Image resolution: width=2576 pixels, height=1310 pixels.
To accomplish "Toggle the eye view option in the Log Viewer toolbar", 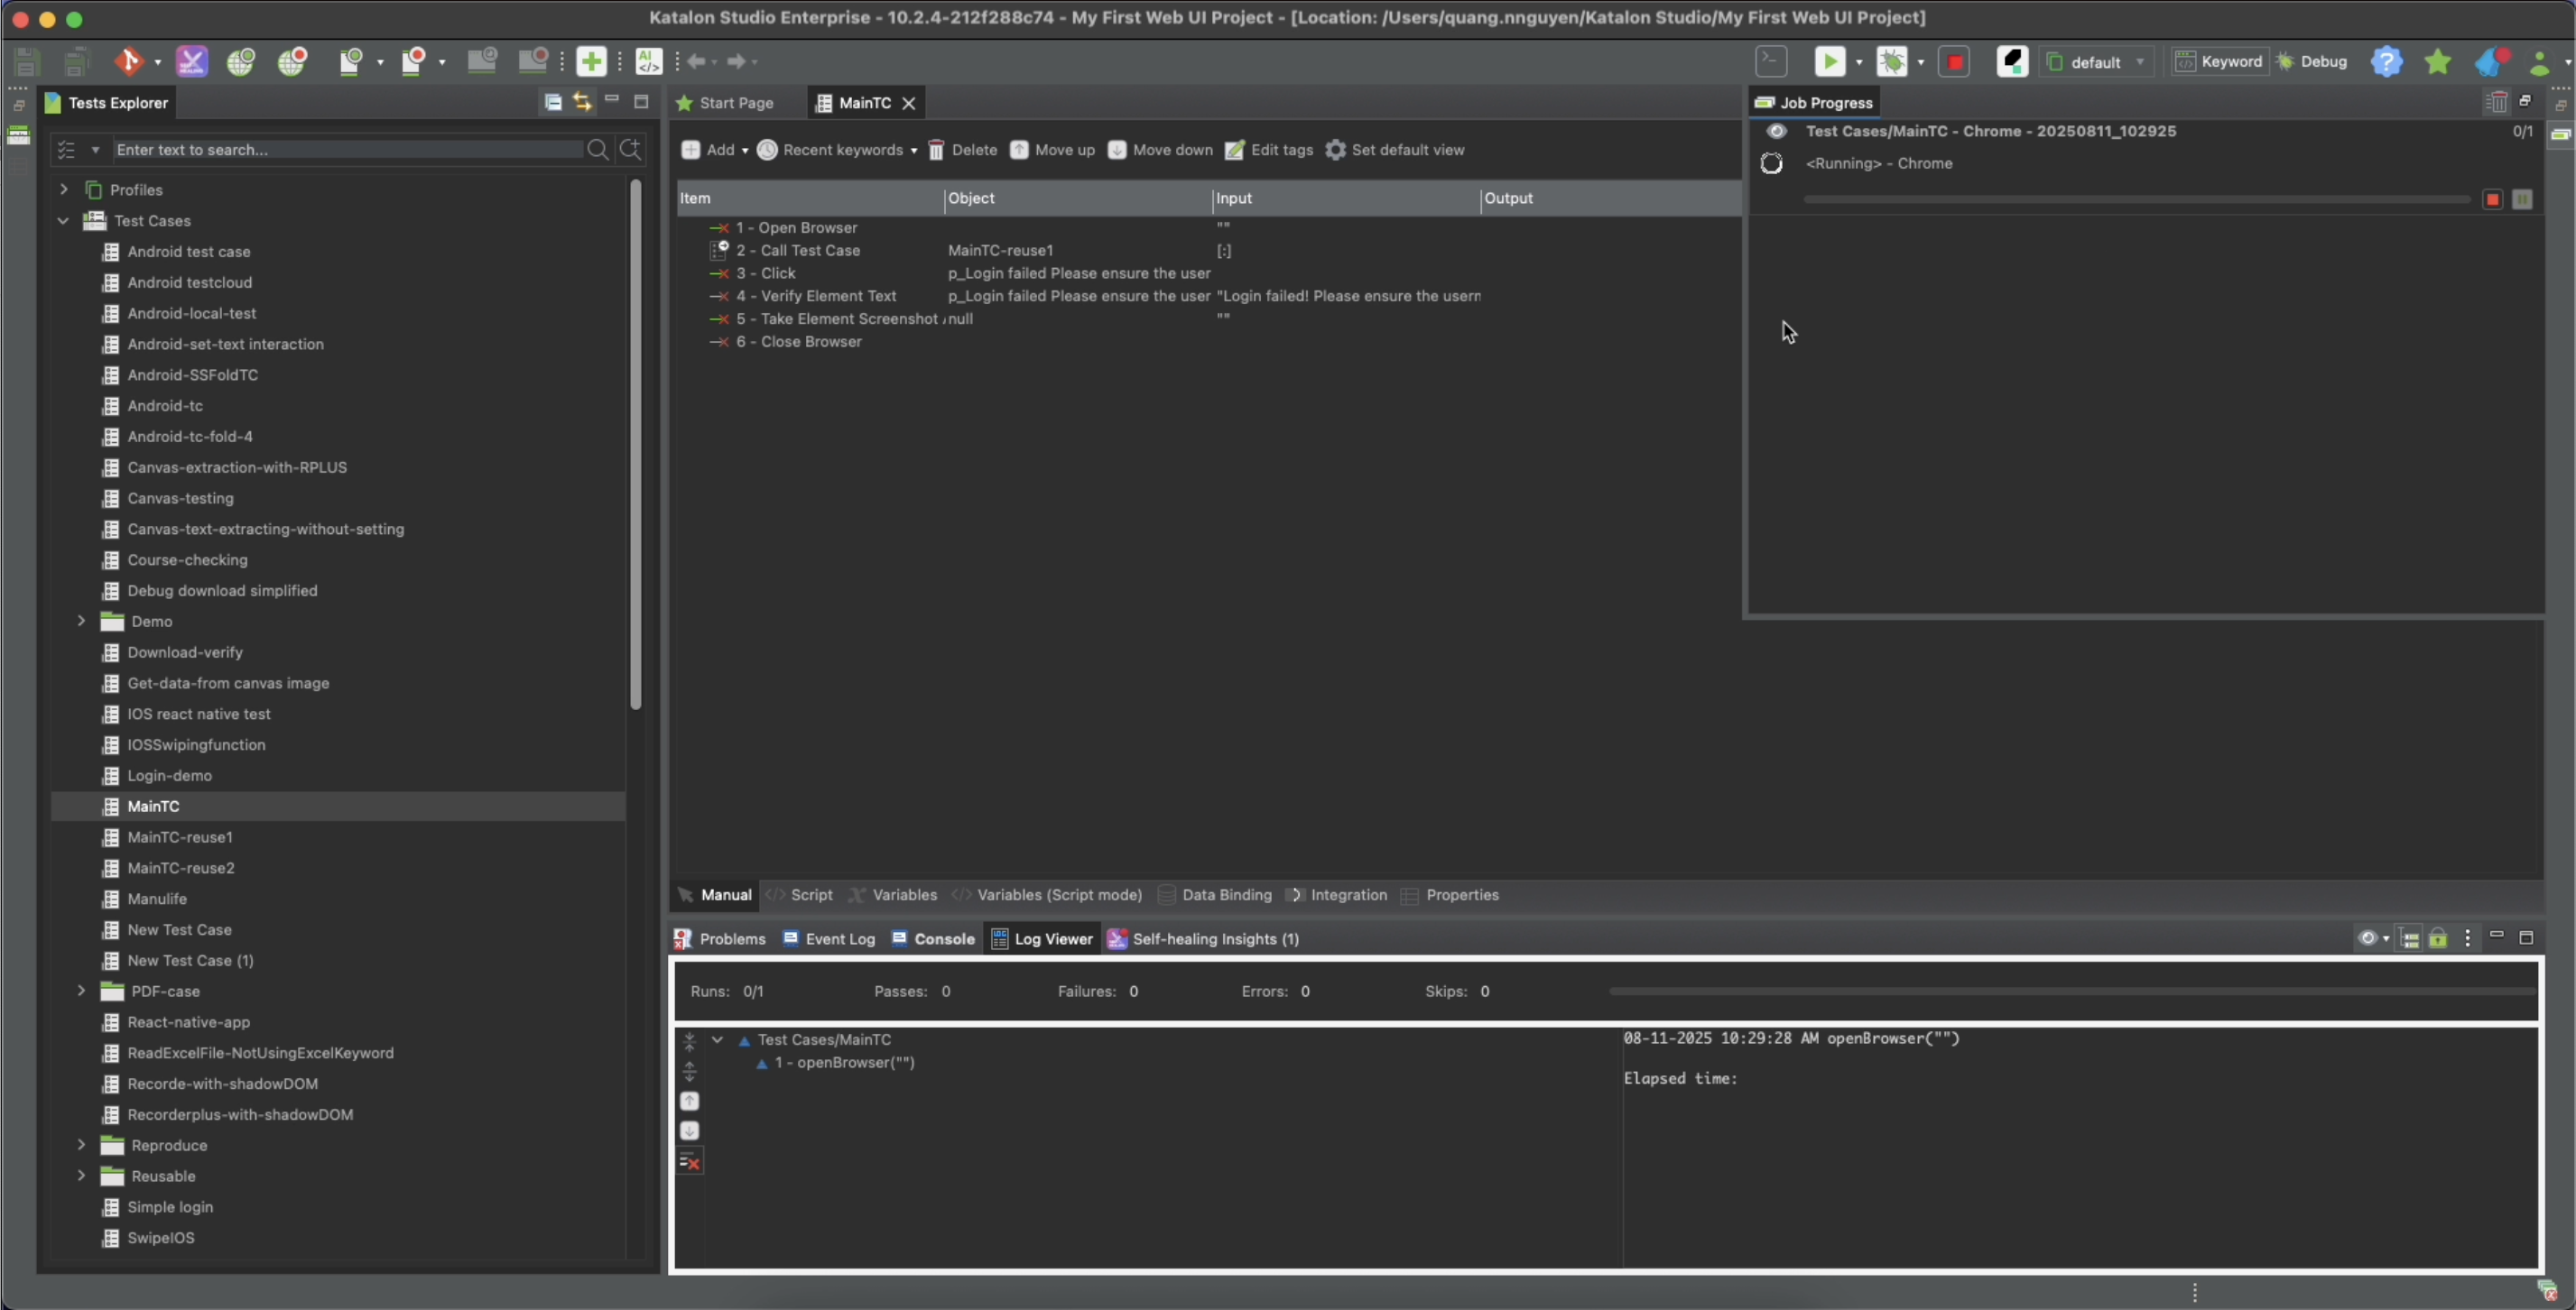I will pos(2367,938).
